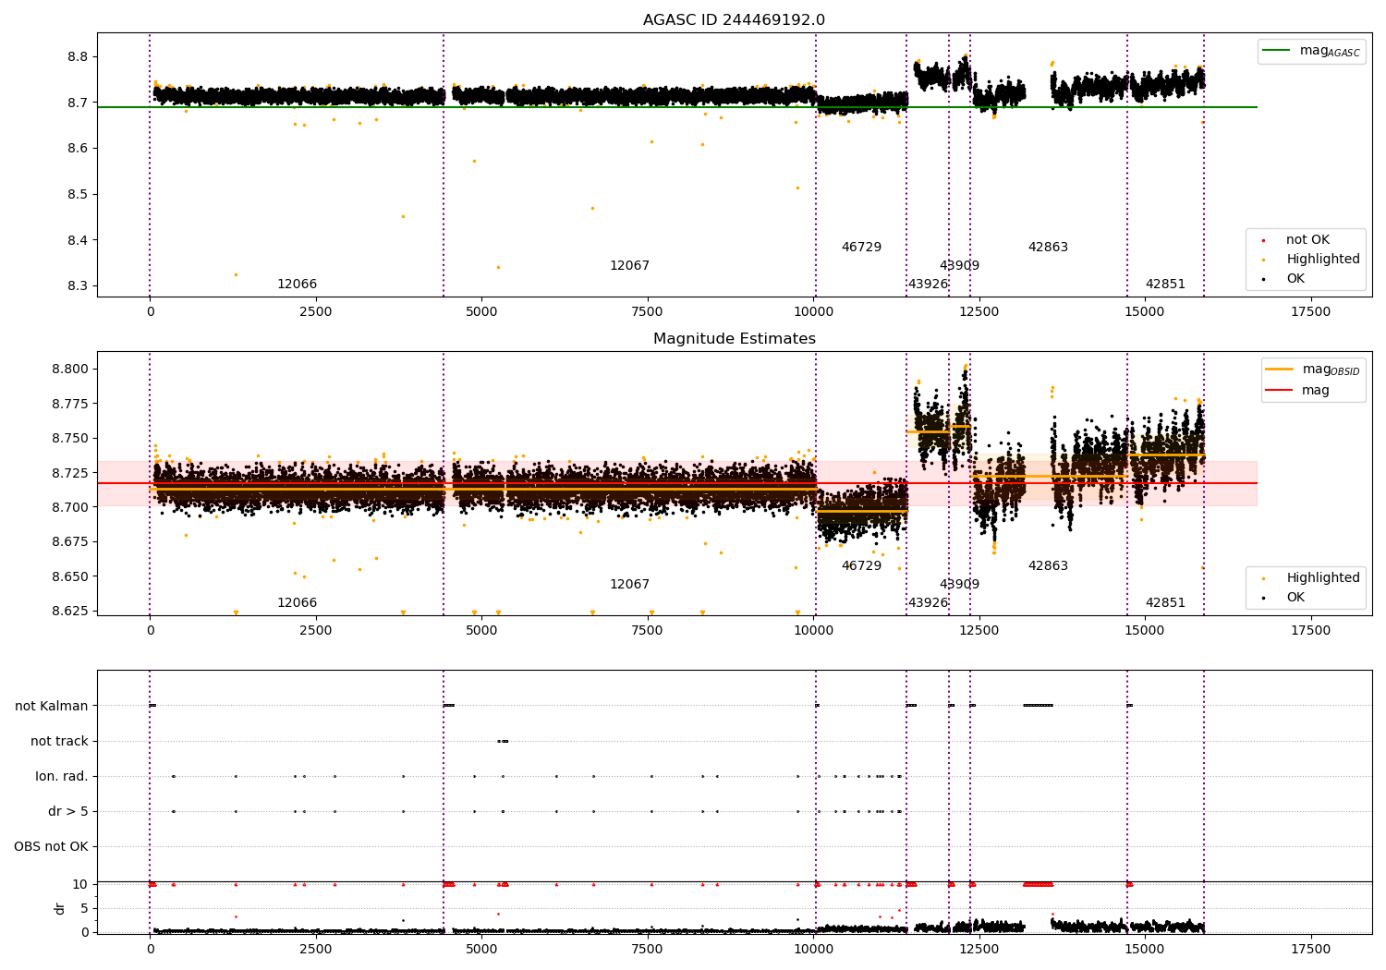Click the 8.8 y-tick in the top plot

(x=78, y=57)
